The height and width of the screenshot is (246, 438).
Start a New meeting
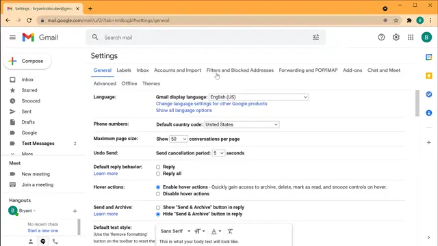[x=36, y=174]
